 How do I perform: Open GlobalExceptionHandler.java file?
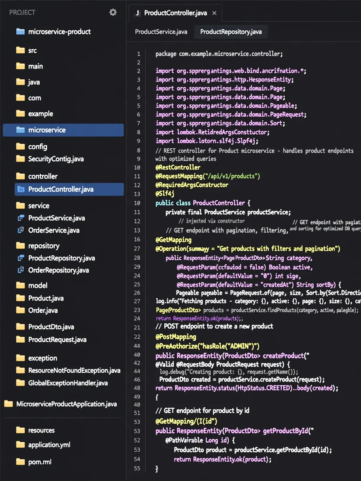(x=68, y=383)
